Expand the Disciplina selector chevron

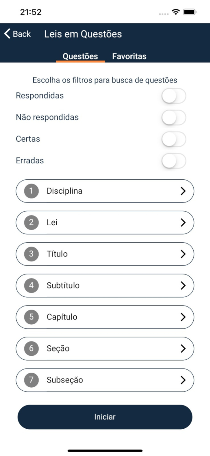coord(183,191)
